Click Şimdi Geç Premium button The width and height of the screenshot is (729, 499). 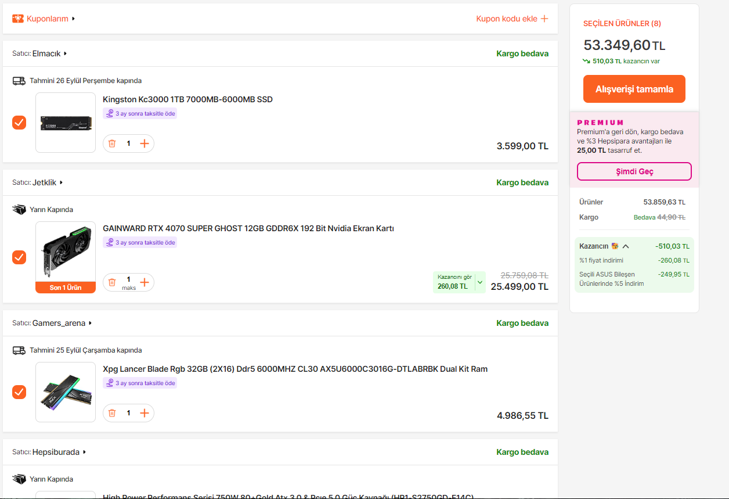tap(634, 171)
